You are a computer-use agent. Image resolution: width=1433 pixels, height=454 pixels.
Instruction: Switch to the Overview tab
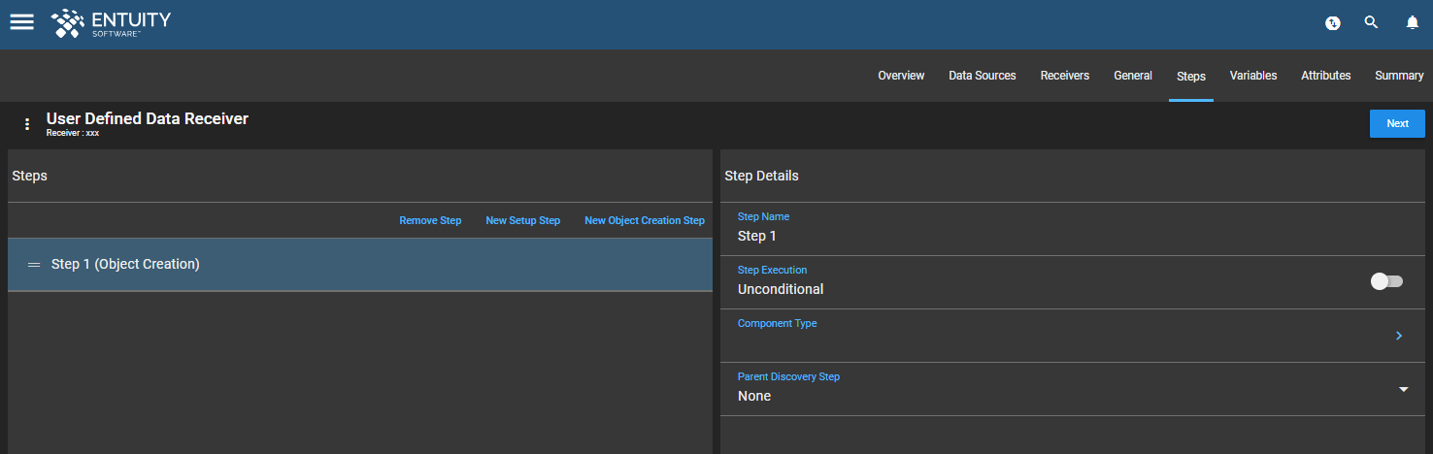click(901, 76)
